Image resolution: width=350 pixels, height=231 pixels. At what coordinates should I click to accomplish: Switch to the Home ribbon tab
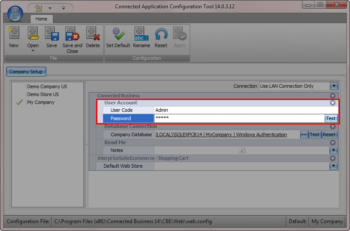pyautogui.click(x=42, y=19)
